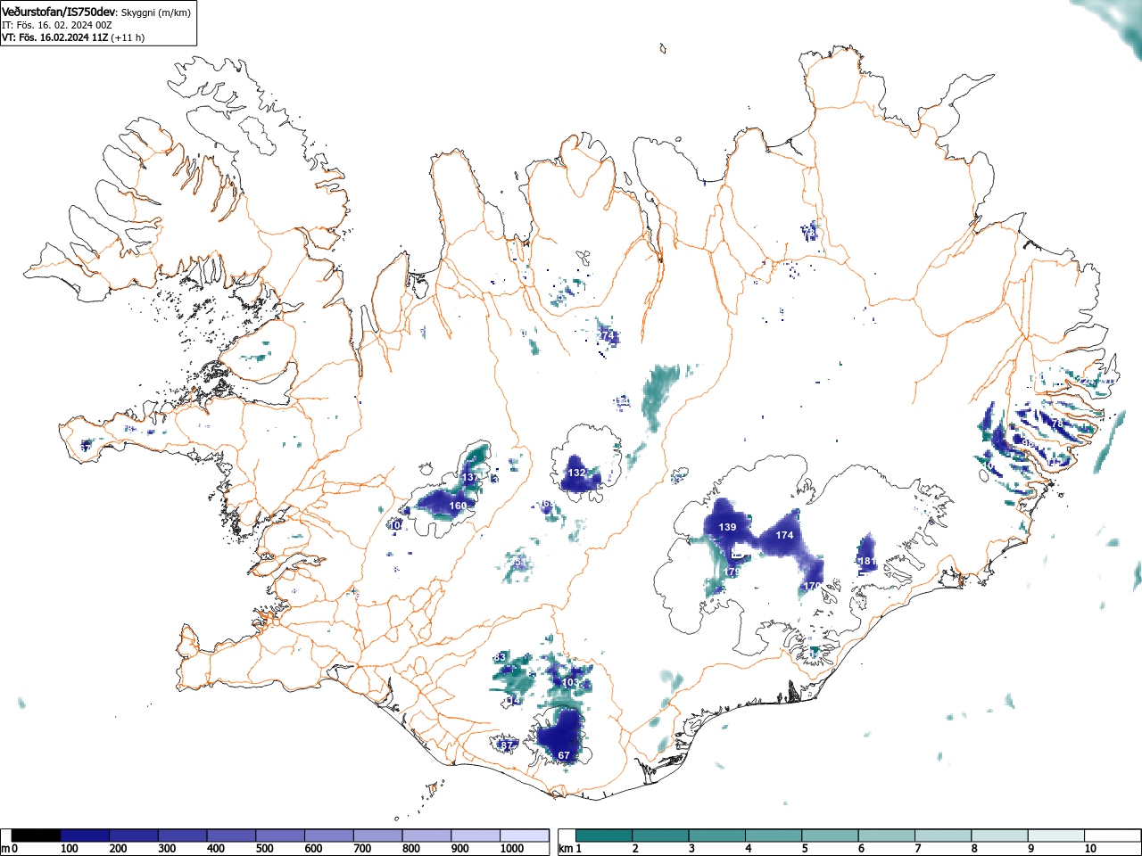Click the '5' tick label in kilometre legend
Image resolution: width=1142 pixels, height=856 pixels.
pyautogui.click(x=805, y=849)
